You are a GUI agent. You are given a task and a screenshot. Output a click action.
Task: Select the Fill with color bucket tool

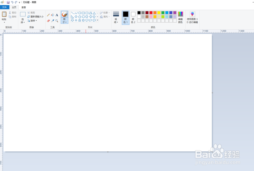pyautogui.click(x=53, y=15)
